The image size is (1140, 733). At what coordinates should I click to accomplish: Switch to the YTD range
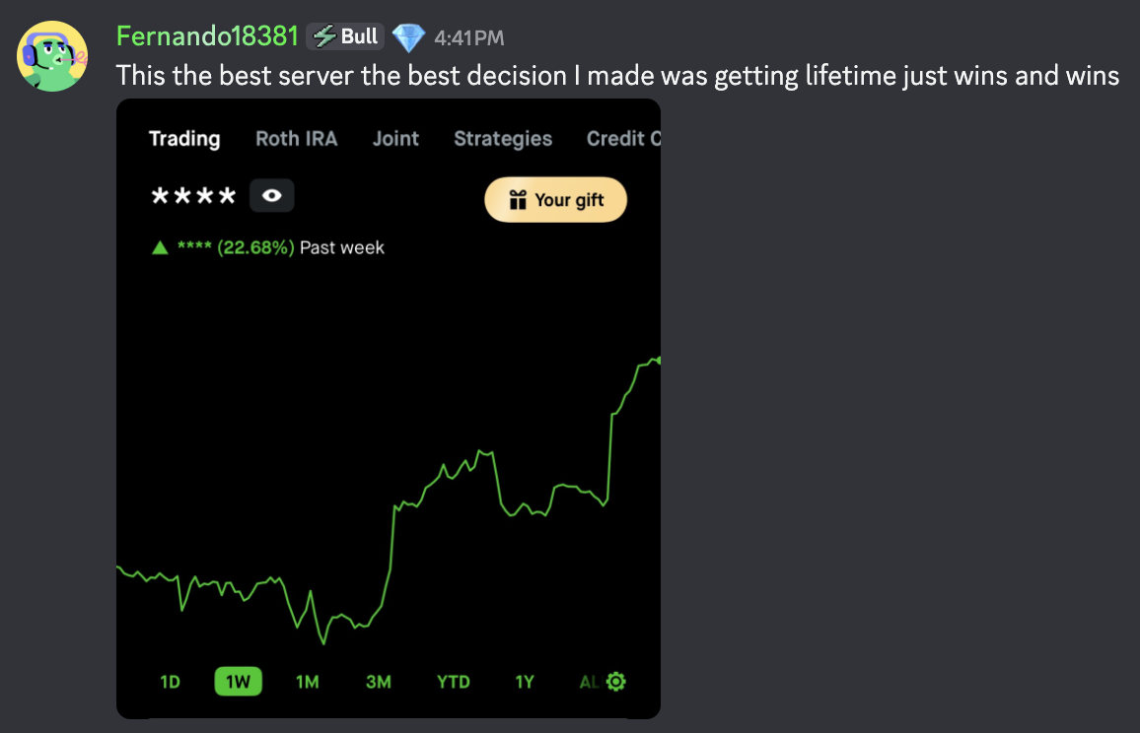point(453,682)
